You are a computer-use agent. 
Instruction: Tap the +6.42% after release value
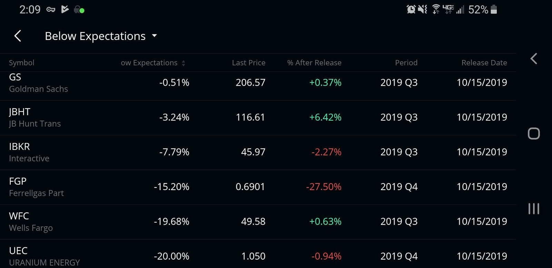[325, 117]
